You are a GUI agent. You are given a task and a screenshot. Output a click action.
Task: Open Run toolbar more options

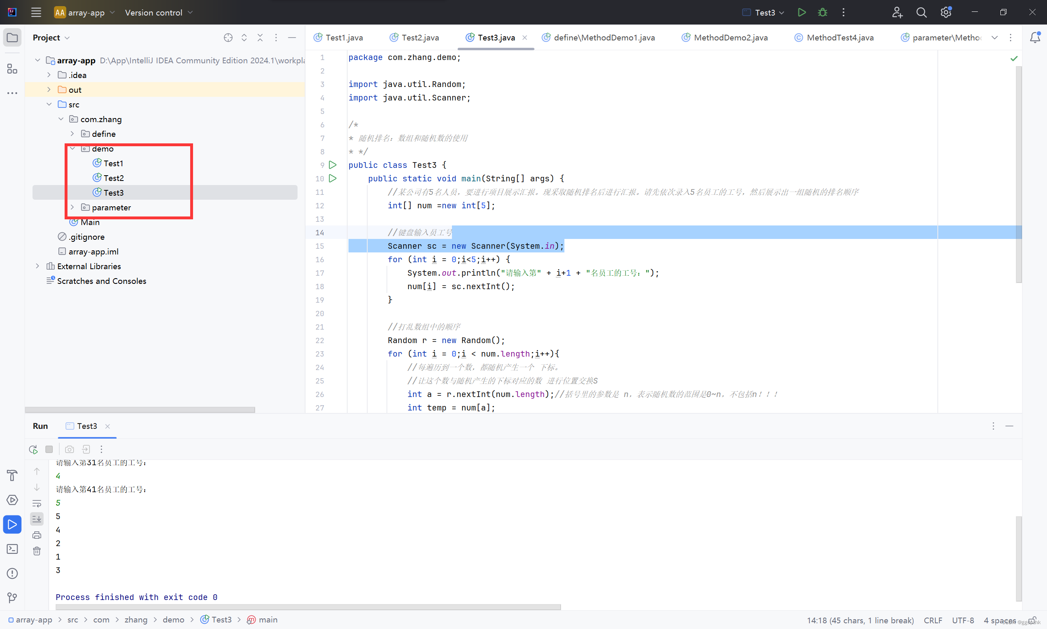[101, 449]
